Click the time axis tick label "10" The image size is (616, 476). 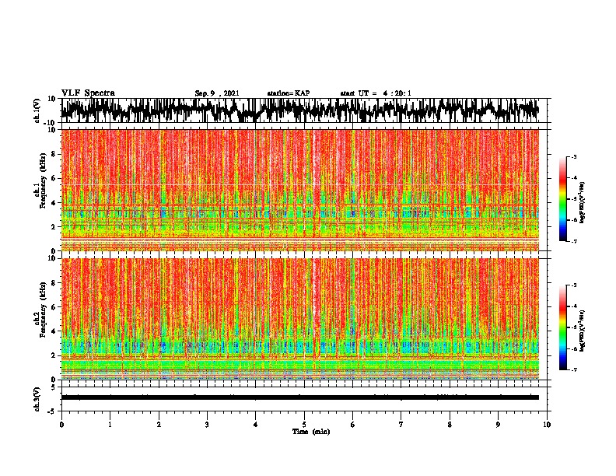(x=547, y=425)
